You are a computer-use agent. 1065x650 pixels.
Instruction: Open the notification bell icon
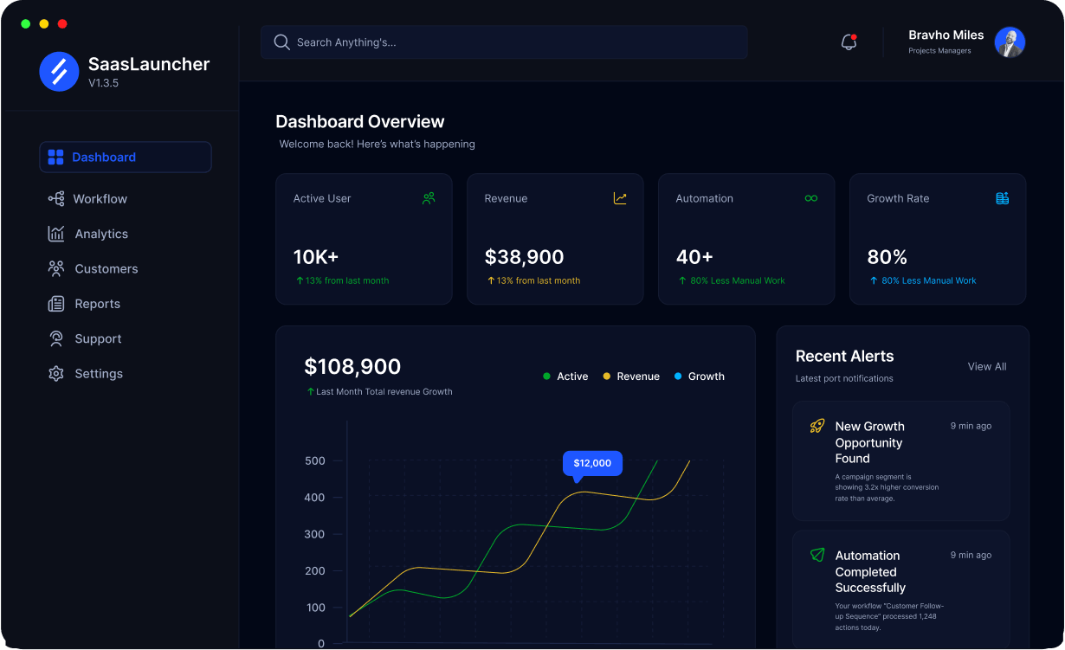[x=849, y=42]
